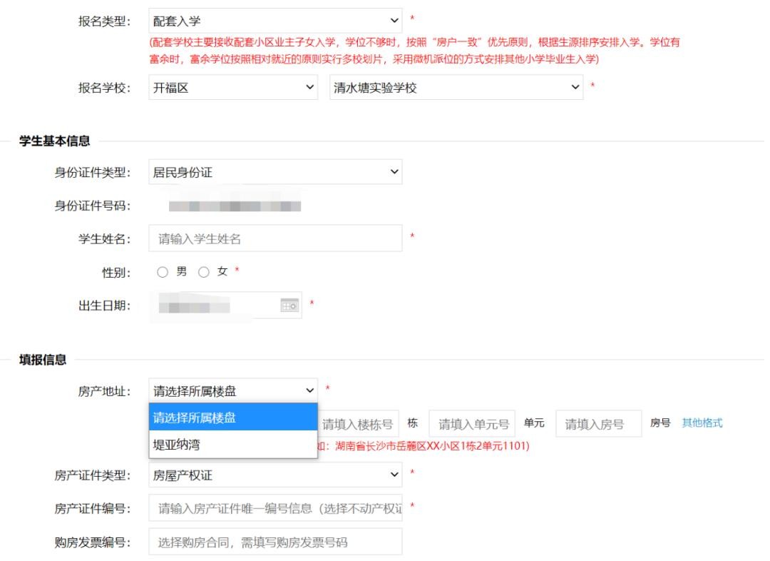The height and width of the screenshot is (561, 770).
Task: Open the 清水塘实验学校 school dropdown
Action: [x=456, y=88]
